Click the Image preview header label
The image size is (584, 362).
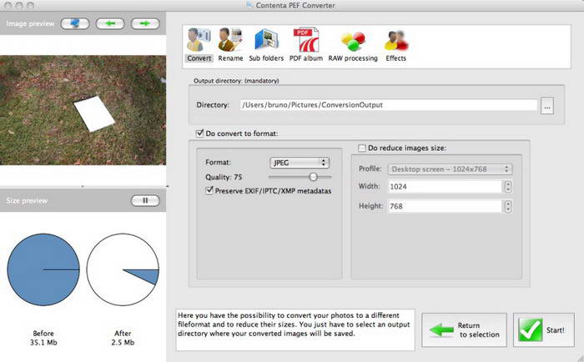(30, 23)
